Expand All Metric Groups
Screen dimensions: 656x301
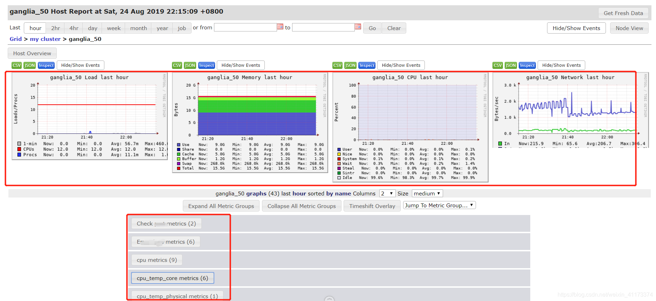click(221, 206)
